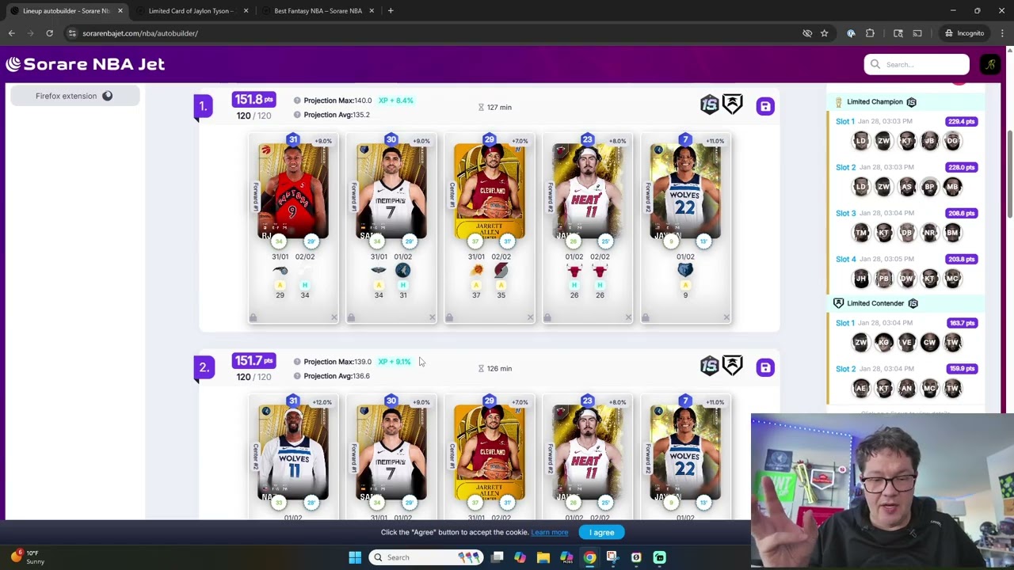Select the Wolves #11 card in lineup 2
The image size is (1014, 570).
293,452
